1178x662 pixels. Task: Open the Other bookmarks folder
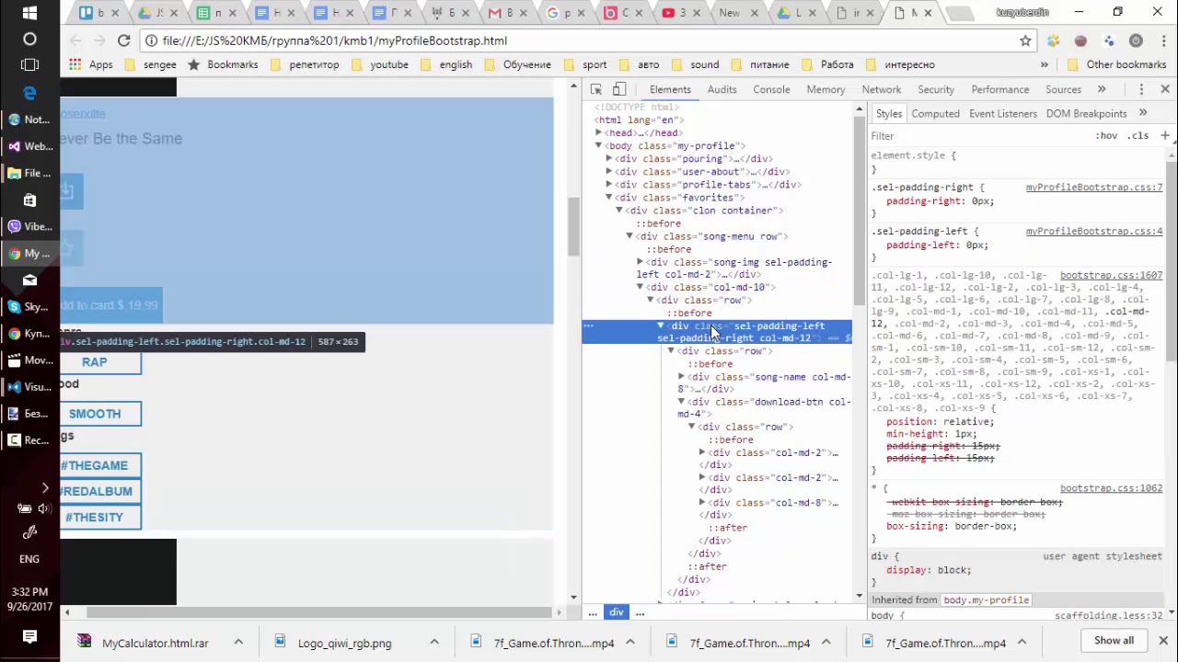(x=1116, y=64)
